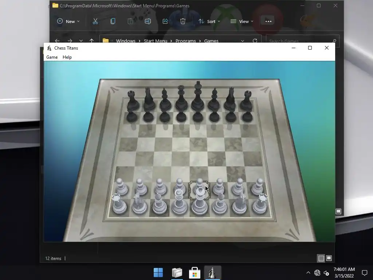Click the Share icon in File Explorer toolbar
This screenshot has height=280, width=373.
[x=165, y=22]
